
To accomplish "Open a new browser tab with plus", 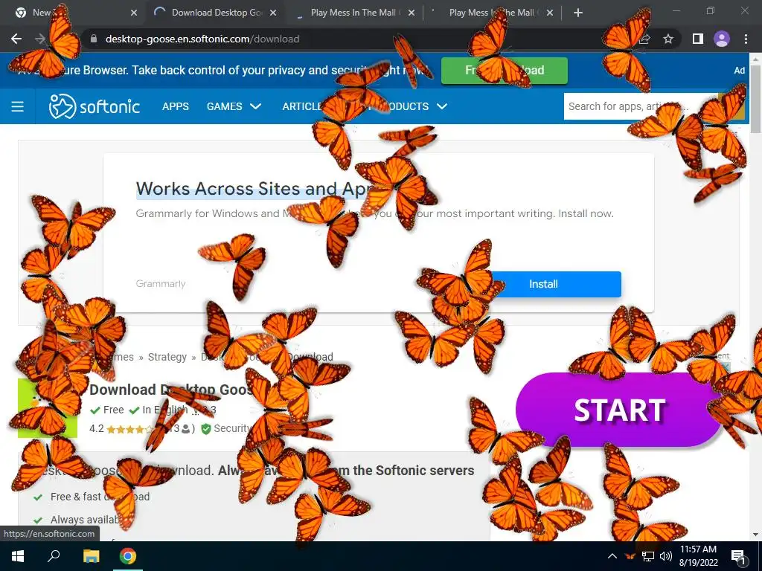I will (x=577, y=13).
